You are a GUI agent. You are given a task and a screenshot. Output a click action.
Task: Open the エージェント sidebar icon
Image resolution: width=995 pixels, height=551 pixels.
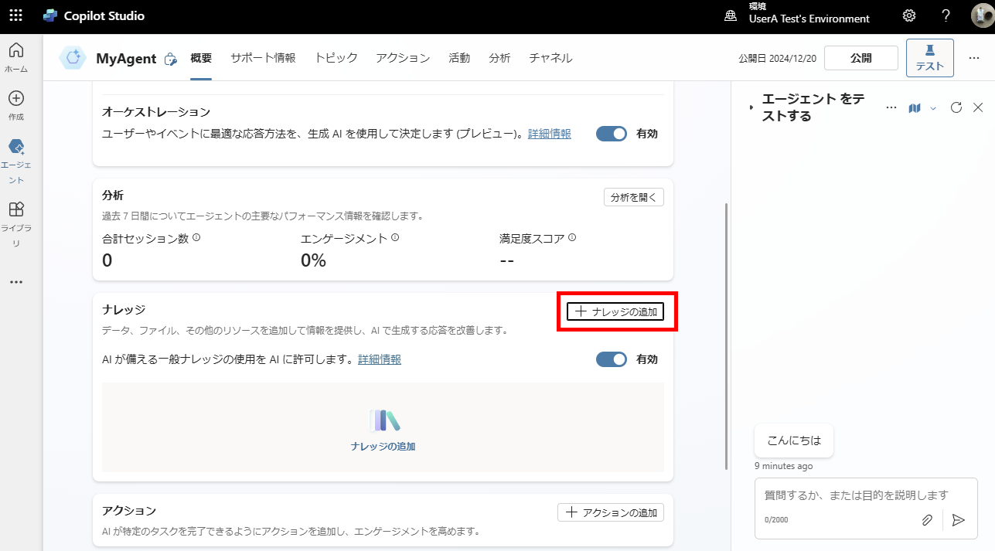click(x=15, y=150)
